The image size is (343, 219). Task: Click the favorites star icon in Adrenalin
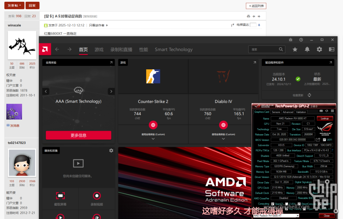295,49
